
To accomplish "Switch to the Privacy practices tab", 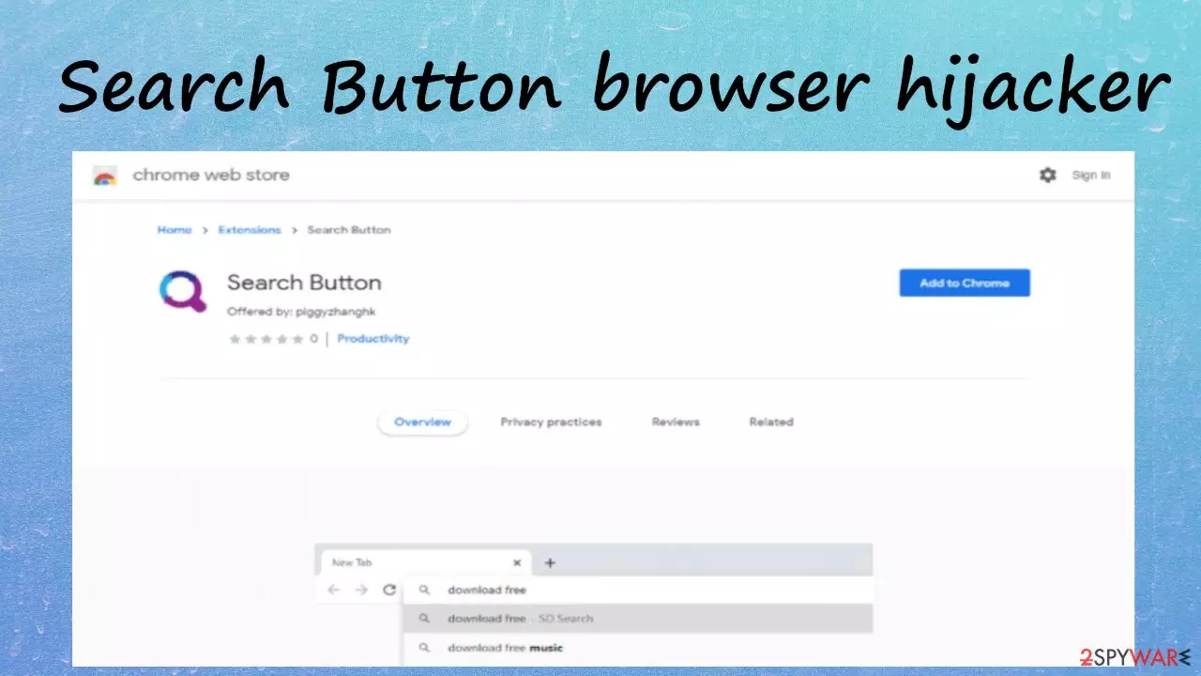I will (551, 422).
